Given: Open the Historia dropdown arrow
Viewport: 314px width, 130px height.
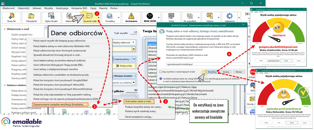Looking at the screenshot, I should tap(219, 18).
